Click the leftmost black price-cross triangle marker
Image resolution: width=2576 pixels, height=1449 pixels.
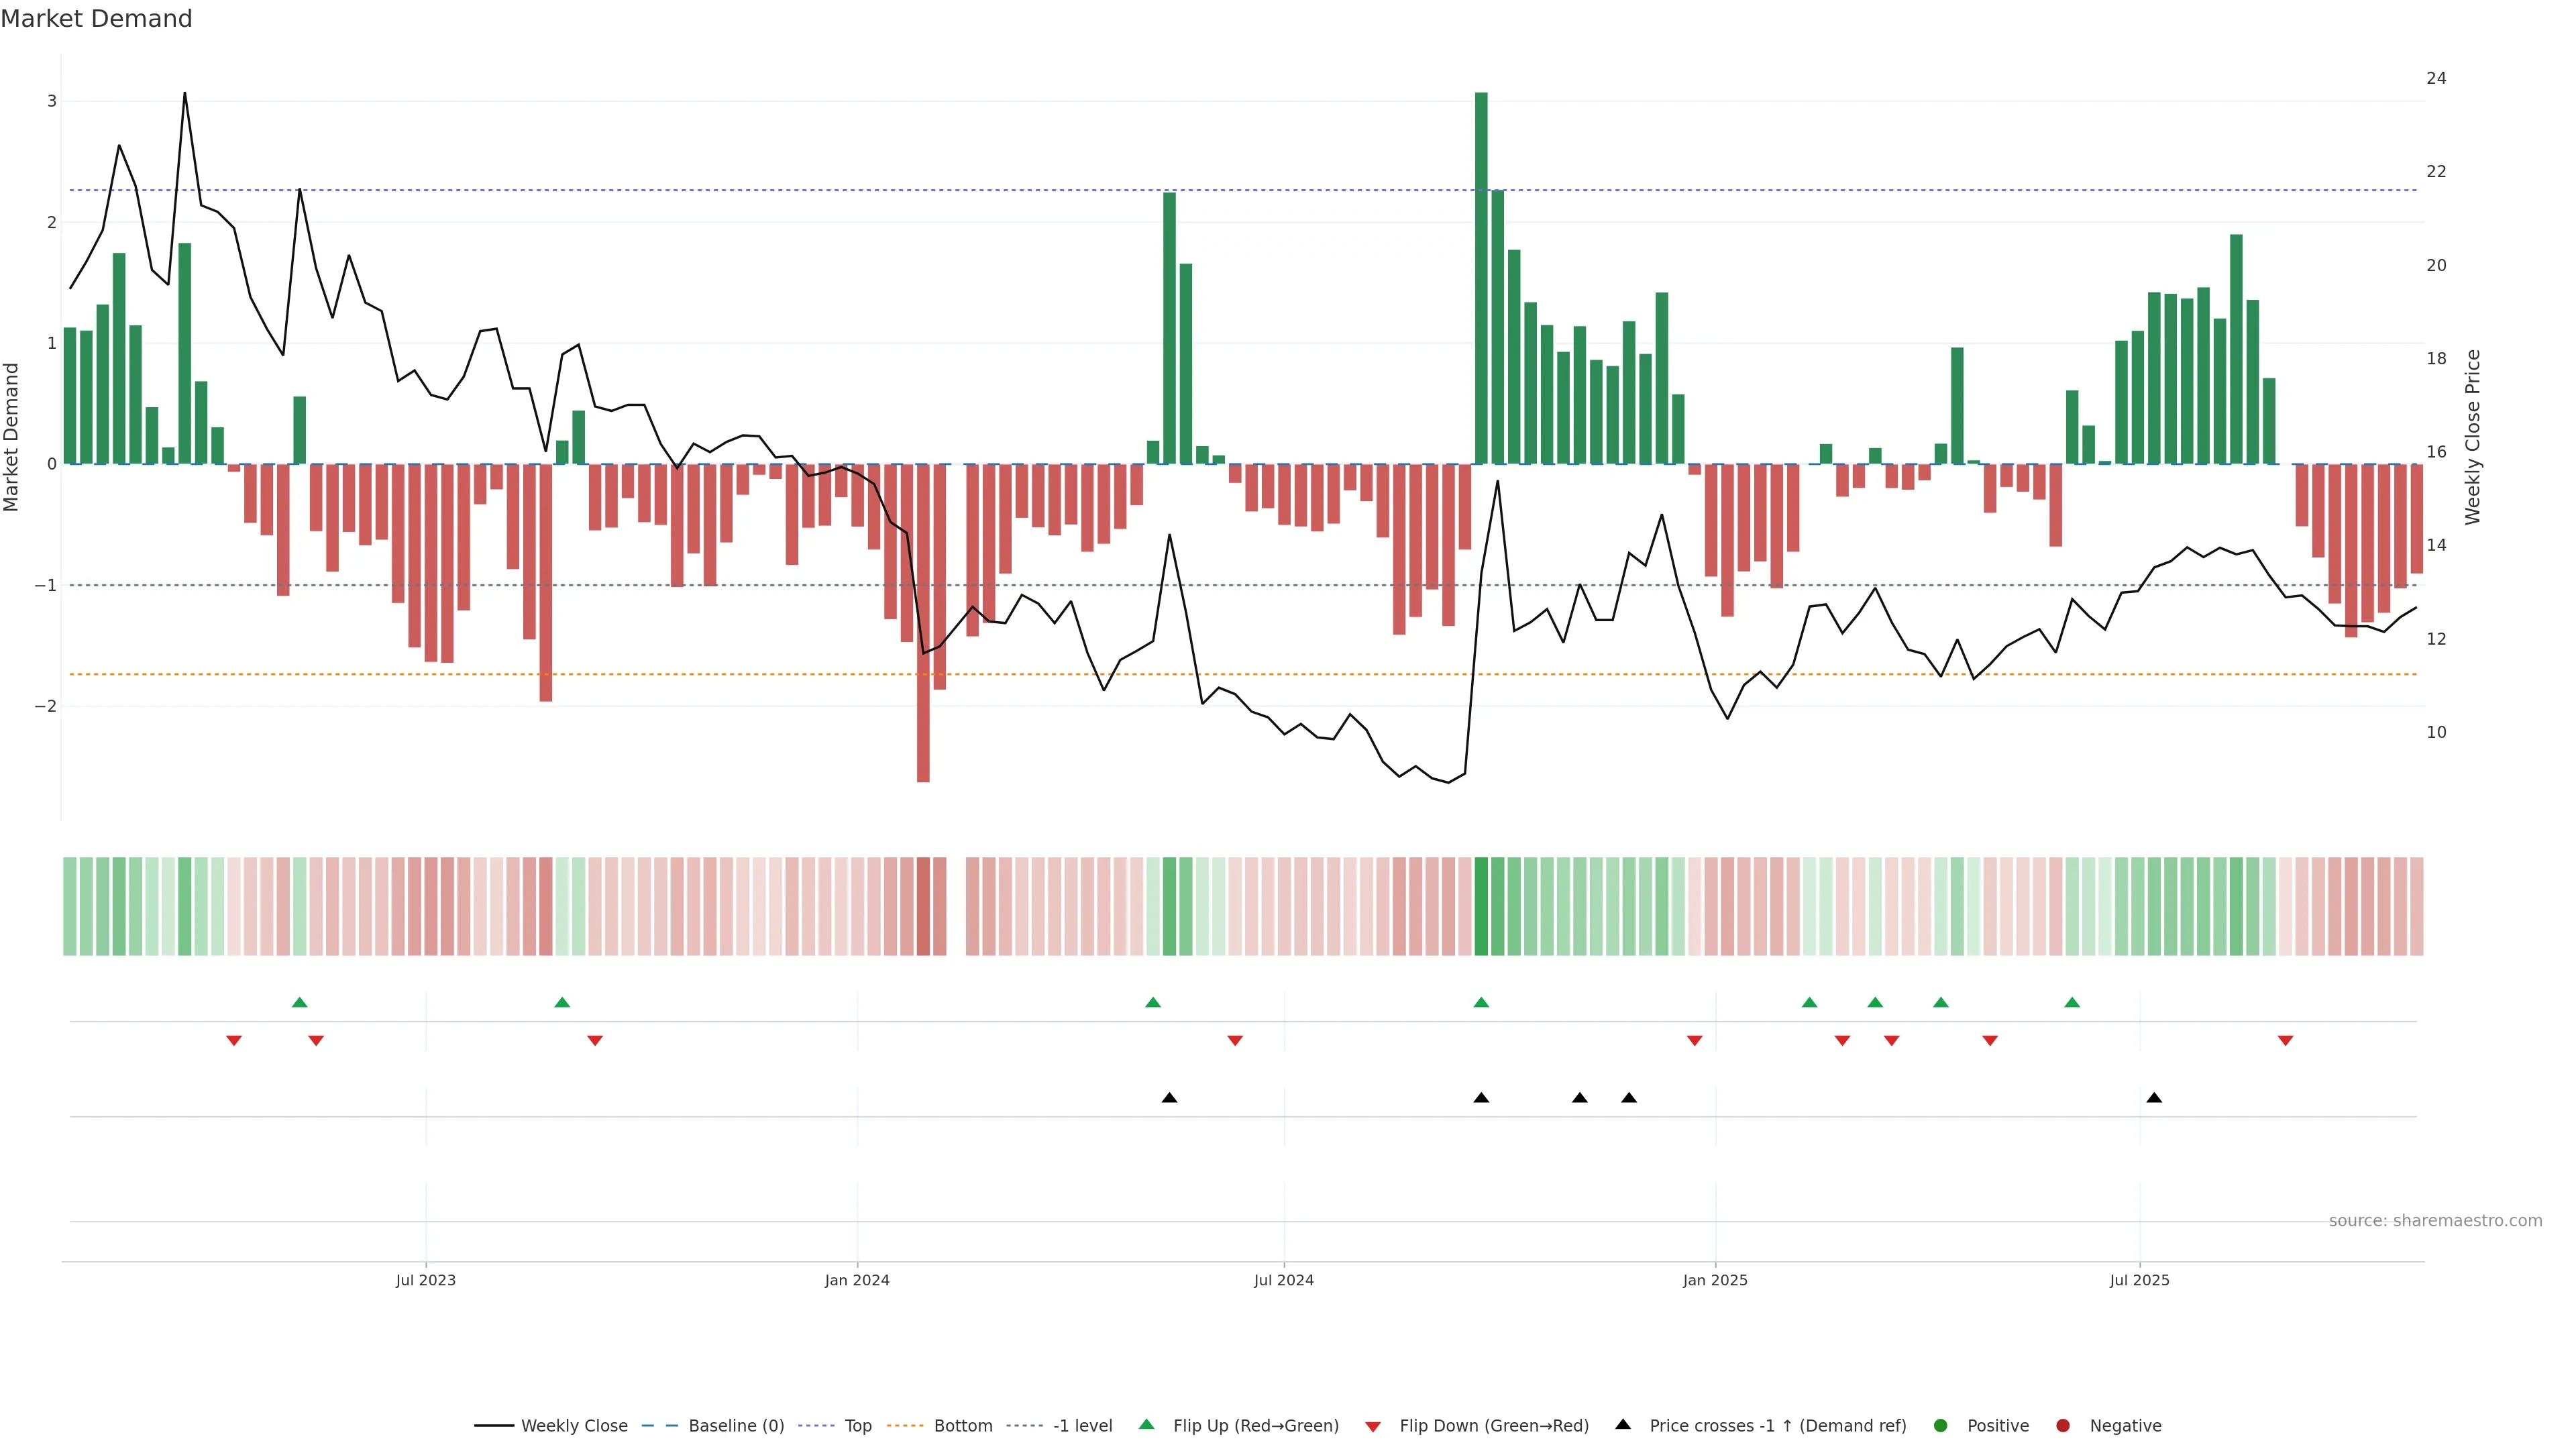1169,1098
